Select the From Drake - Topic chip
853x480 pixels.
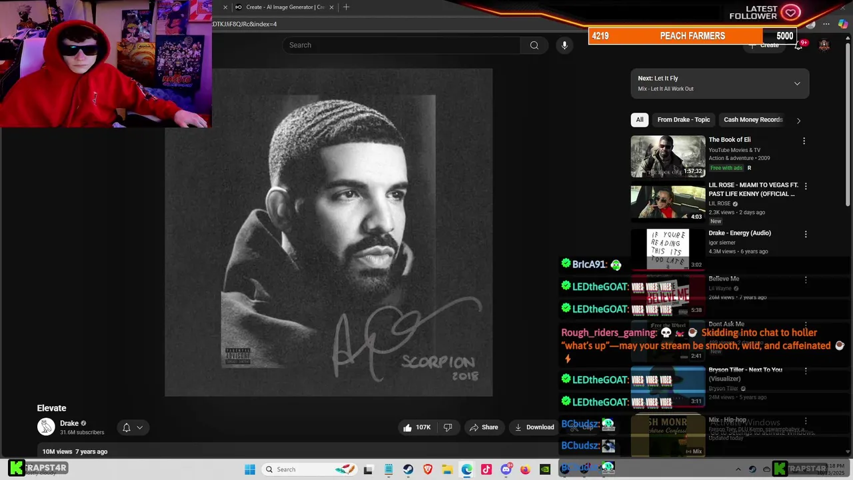(x=684, y=120)
